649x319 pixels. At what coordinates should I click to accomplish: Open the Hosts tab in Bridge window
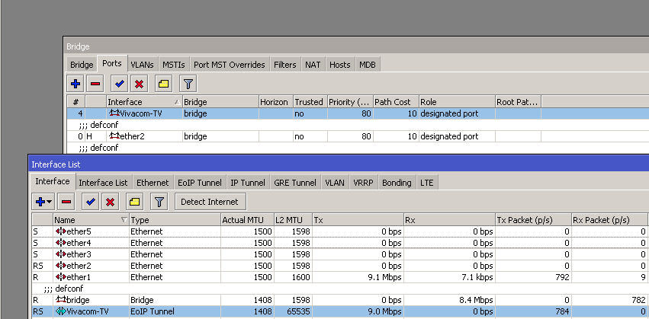click(339, 65)
